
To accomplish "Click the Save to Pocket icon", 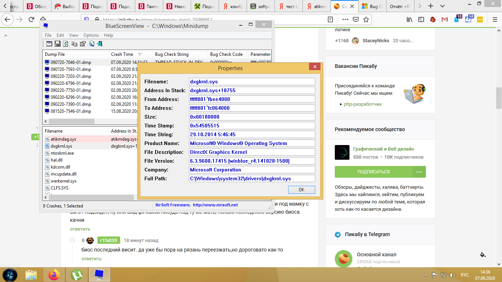I will pyautogui.click(x=356, y=19).
